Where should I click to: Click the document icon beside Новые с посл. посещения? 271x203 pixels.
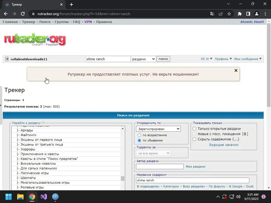[x=245, y=134]
